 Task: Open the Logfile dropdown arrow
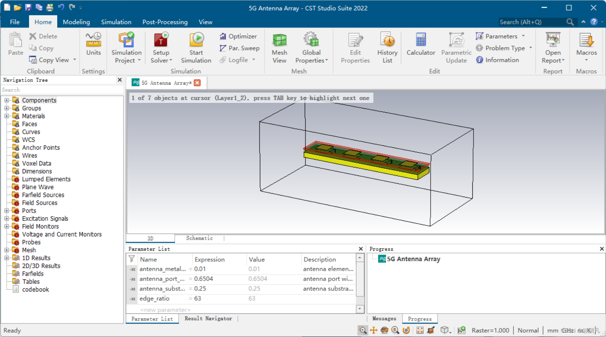254,60
